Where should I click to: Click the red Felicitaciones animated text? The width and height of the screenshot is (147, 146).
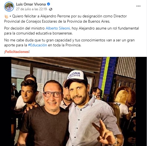(x=17, y=52)
